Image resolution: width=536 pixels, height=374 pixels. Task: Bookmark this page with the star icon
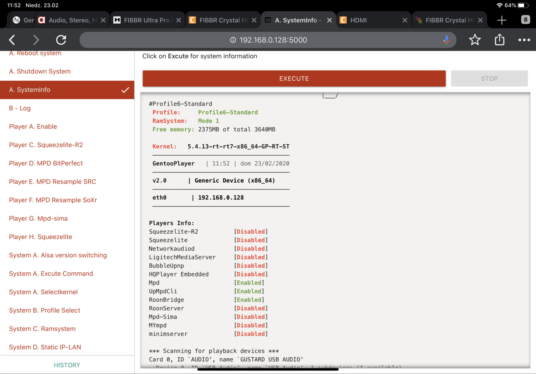point(475,40)
